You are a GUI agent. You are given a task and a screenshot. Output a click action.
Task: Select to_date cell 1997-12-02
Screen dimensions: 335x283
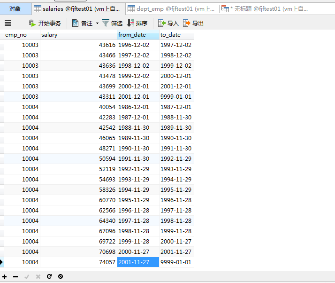176,45
